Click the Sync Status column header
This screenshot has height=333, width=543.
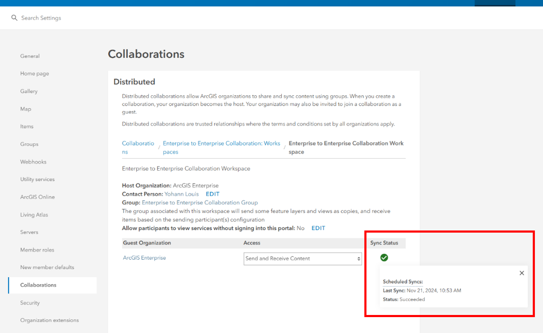click(x=384, y=243)
